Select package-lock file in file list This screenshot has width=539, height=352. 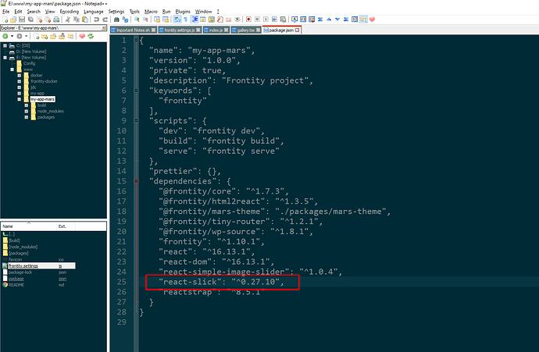[x=20, y=272]
